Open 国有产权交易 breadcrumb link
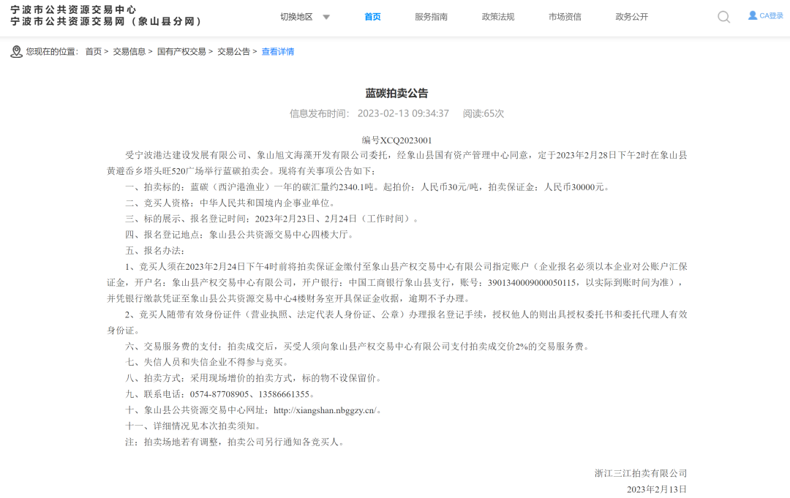The height and width of the screenshot is (498, 790). [x=181, y=52]
